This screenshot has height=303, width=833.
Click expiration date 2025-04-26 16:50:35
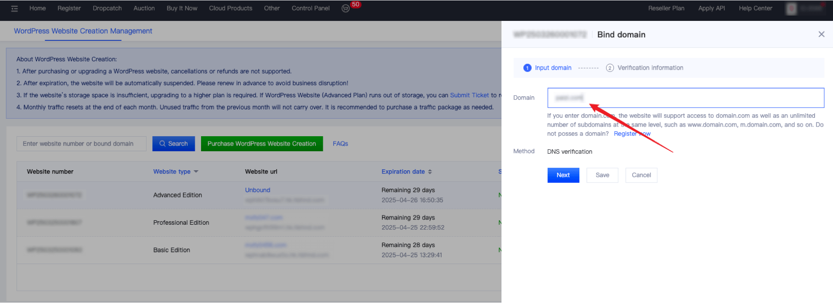coord(412,200)
